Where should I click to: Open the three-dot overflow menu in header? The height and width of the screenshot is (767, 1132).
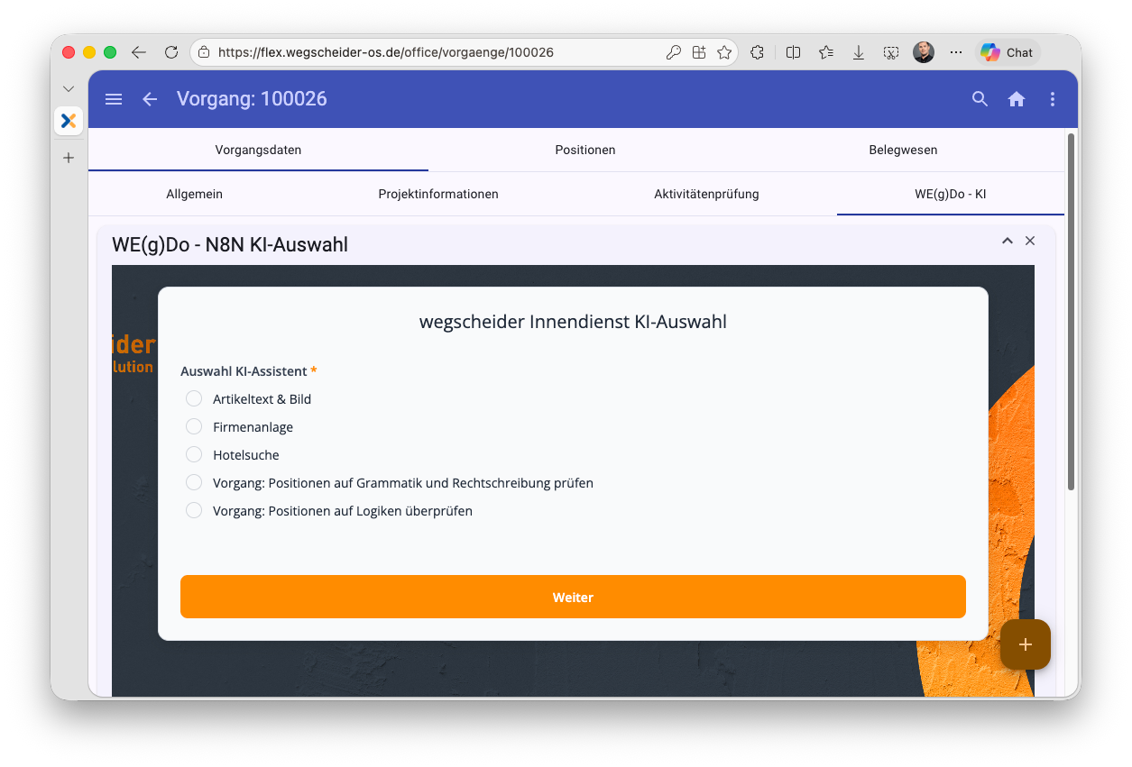pyautogui.click(x=1053, y=99)
